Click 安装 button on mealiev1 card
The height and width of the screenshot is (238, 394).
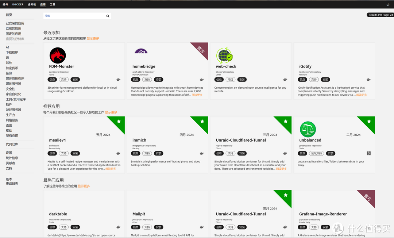75,154
